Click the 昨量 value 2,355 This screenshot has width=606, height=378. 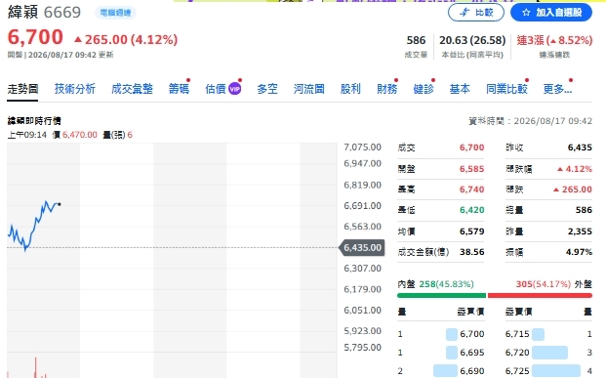click(x=580, y=231)
